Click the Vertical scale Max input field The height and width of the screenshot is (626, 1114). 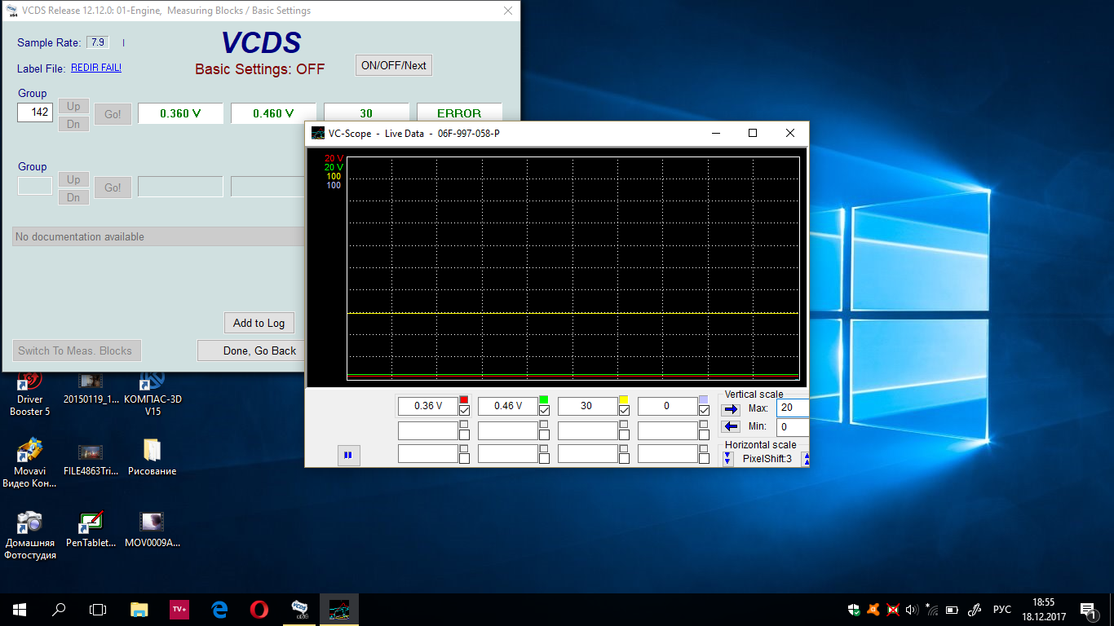click(792, 408)
